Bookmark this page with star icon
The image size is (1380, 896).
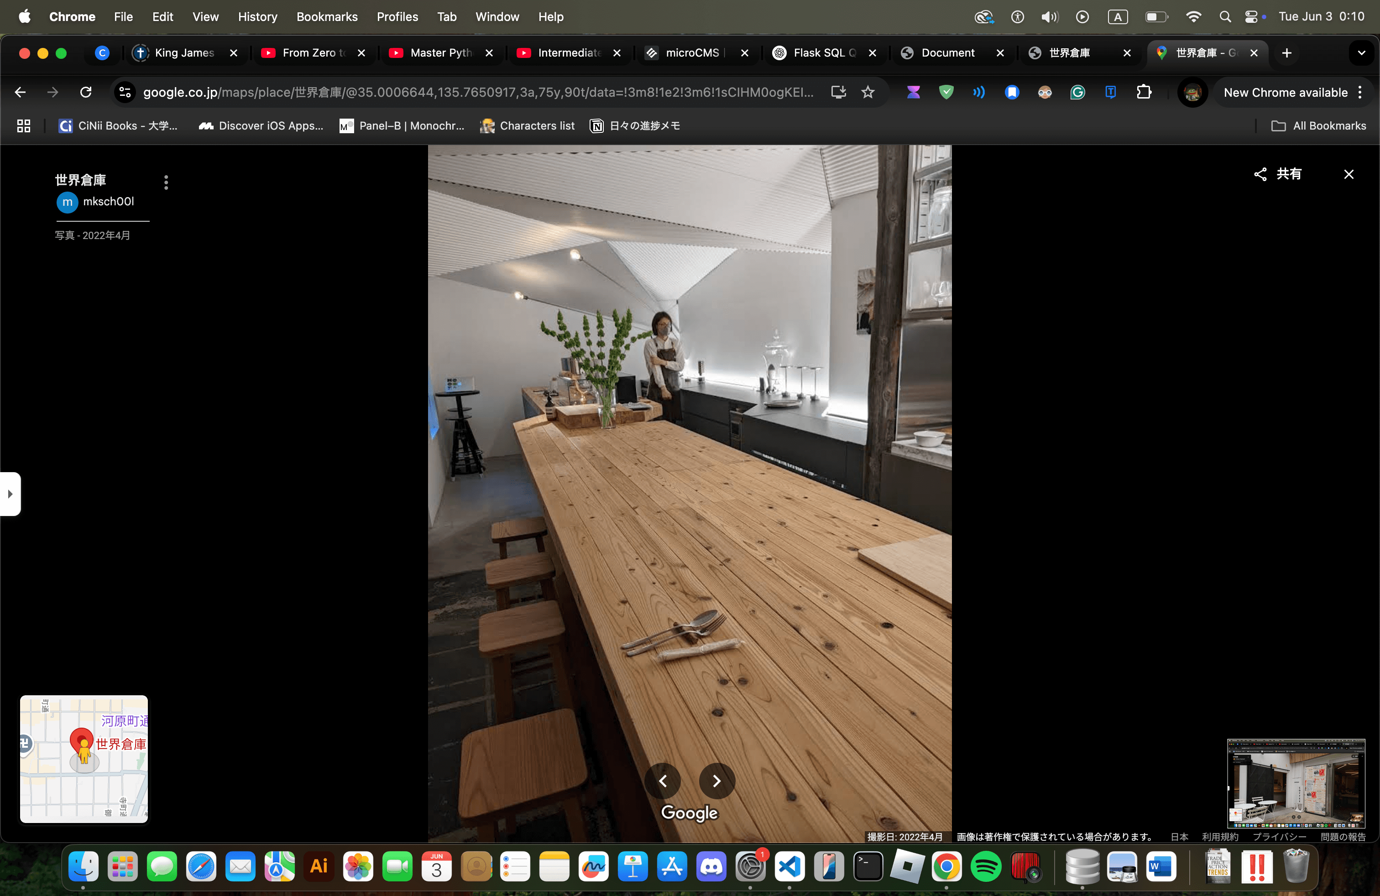pos(868,92)
